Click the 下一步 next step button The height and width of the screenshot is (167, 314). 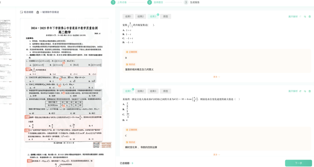pos(298,163)
